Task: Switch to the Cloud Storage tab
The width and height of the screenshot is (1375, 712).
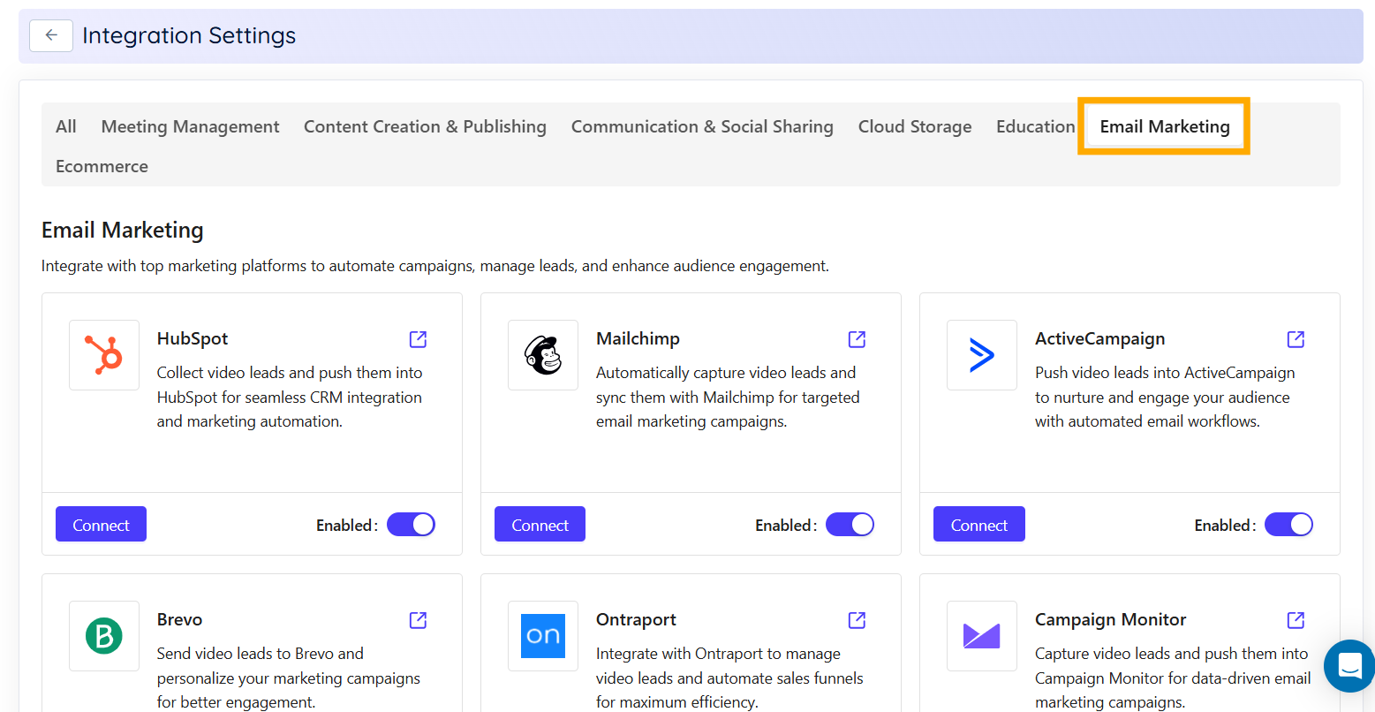Action: click(x=914, y=126)
